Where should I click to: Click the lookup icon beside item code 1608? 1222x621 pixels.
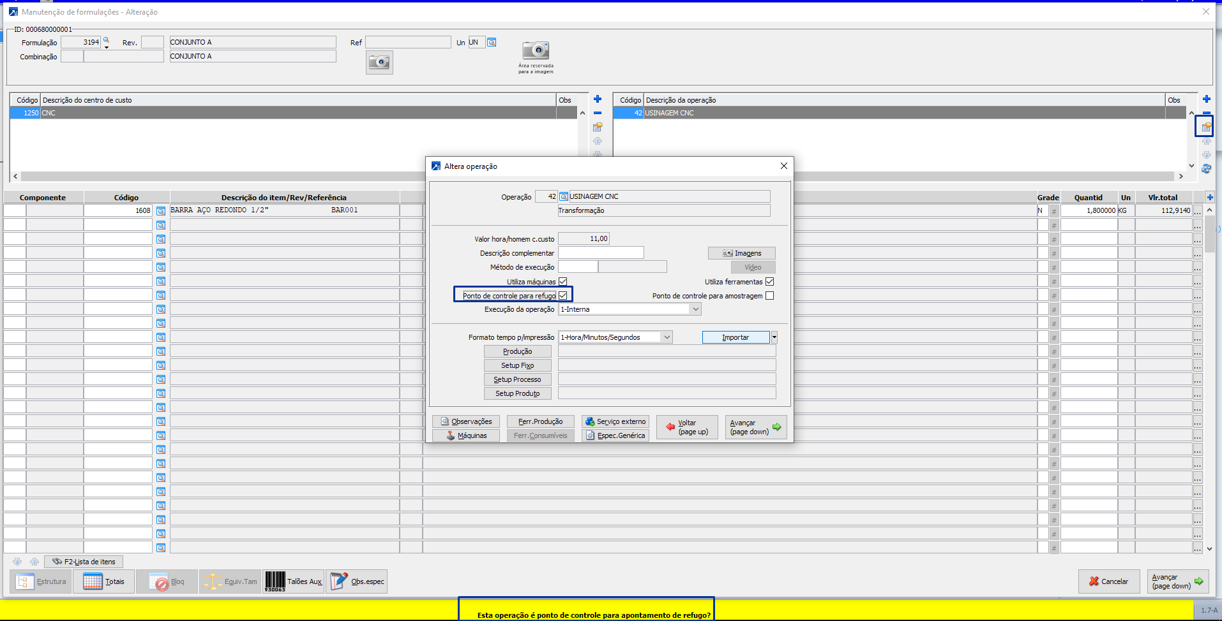(x=161, y=210)
